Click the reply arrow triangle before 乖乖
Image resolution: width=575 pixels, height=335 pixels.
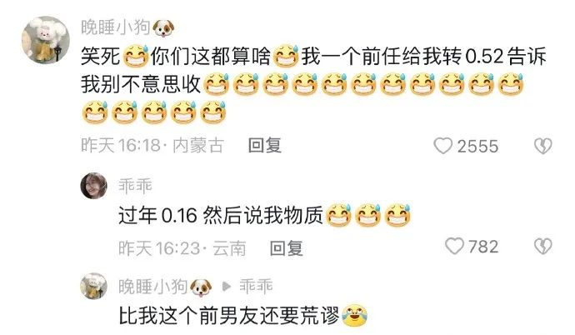click(227, 287)
